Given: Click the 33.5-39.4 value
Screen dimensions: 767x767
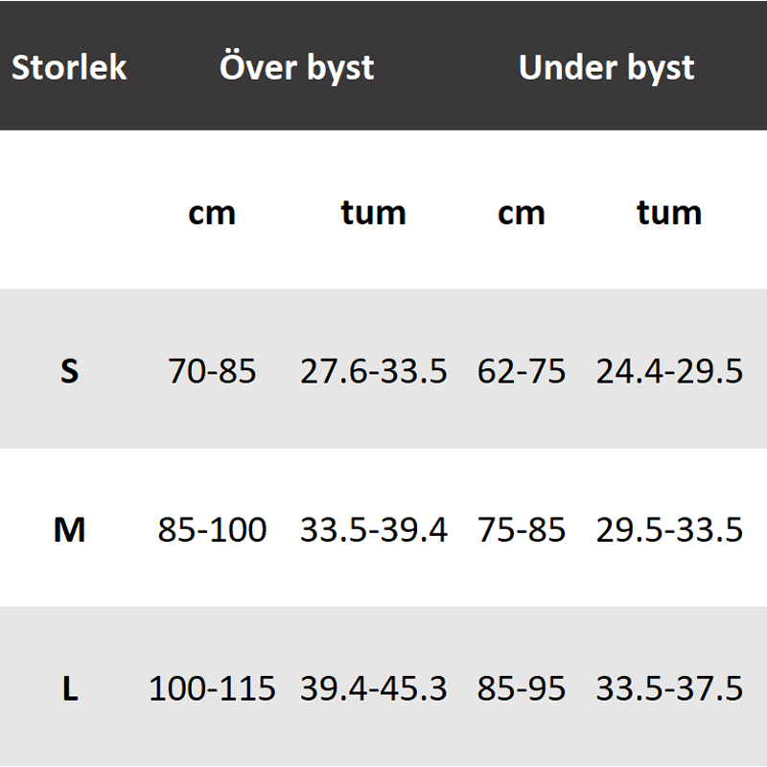Looking at the screenshot, I should coord(373,529).
